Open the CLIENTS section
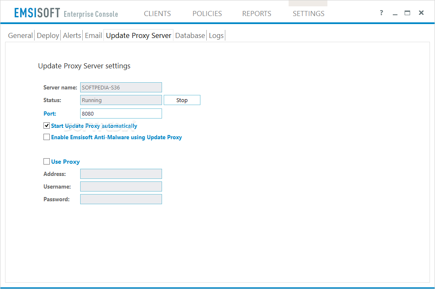 pyautogui.click(x=157, y=14)
